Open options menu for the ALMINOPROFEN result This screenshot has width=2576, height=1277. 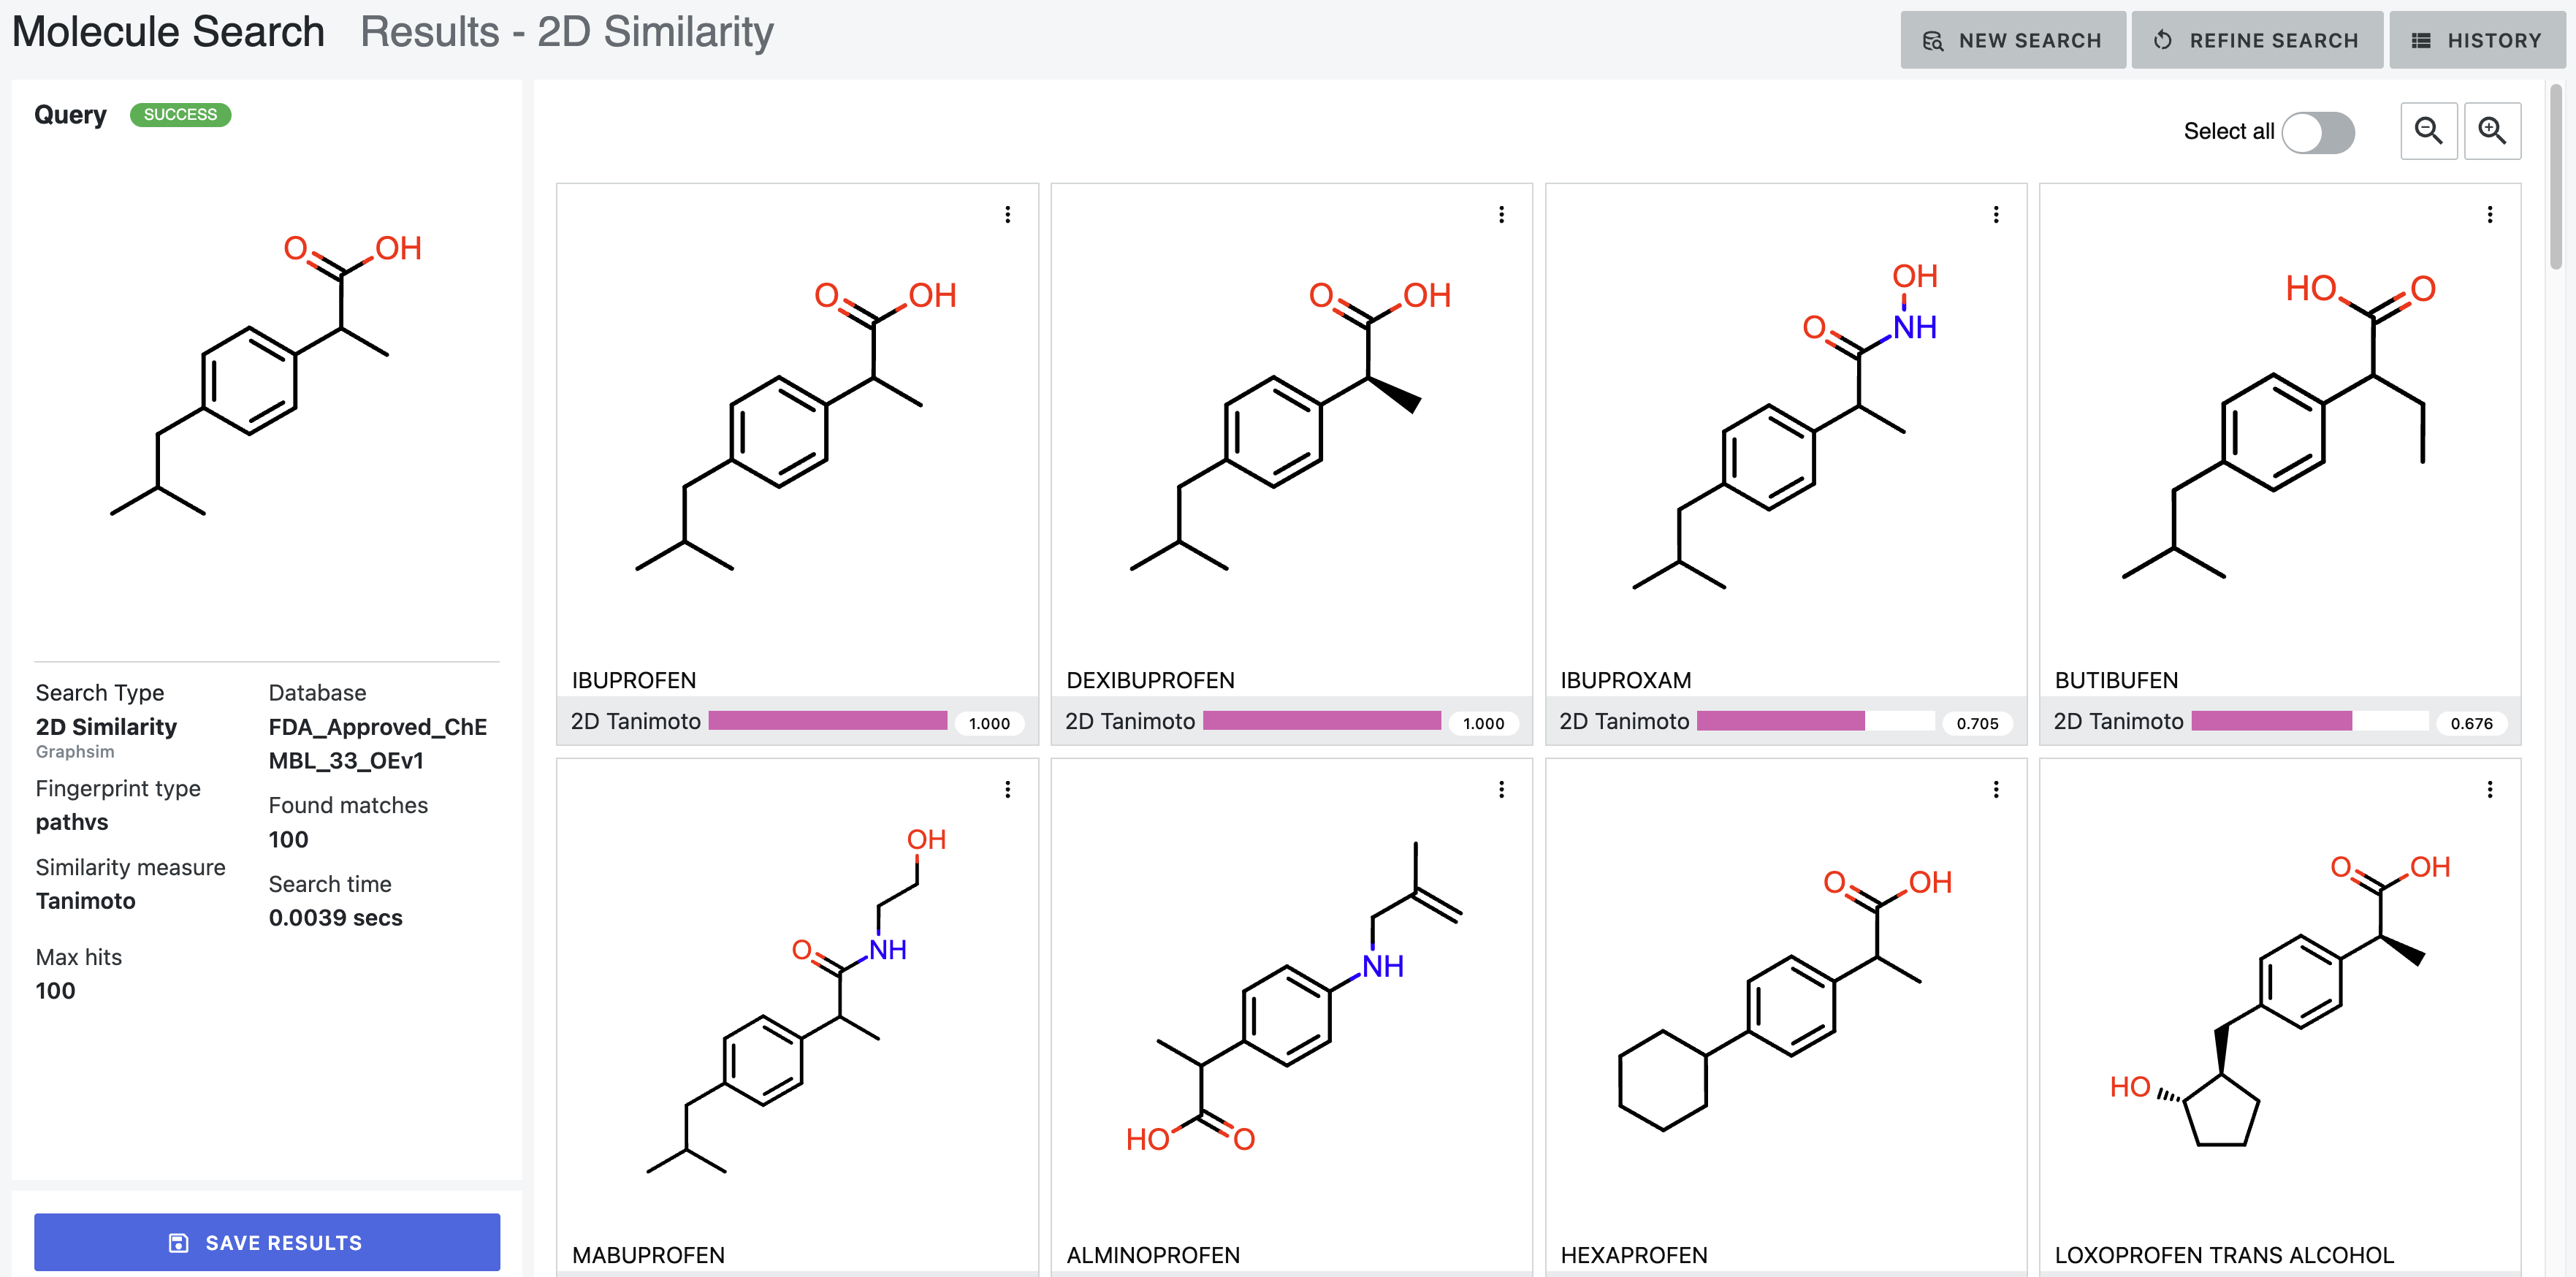coord(1501,789)
